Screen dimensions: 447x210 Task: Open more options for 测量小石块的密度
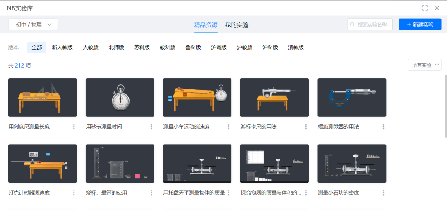pos(383,193)
